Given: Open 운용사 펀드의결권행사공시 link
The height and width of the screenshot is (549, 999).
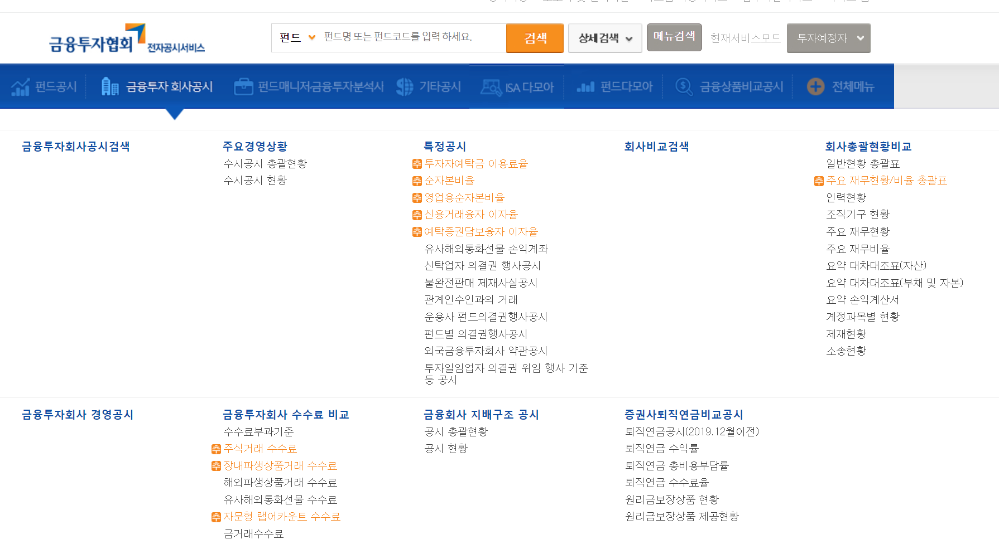Looking at the screenshot, I should [486, 317].
